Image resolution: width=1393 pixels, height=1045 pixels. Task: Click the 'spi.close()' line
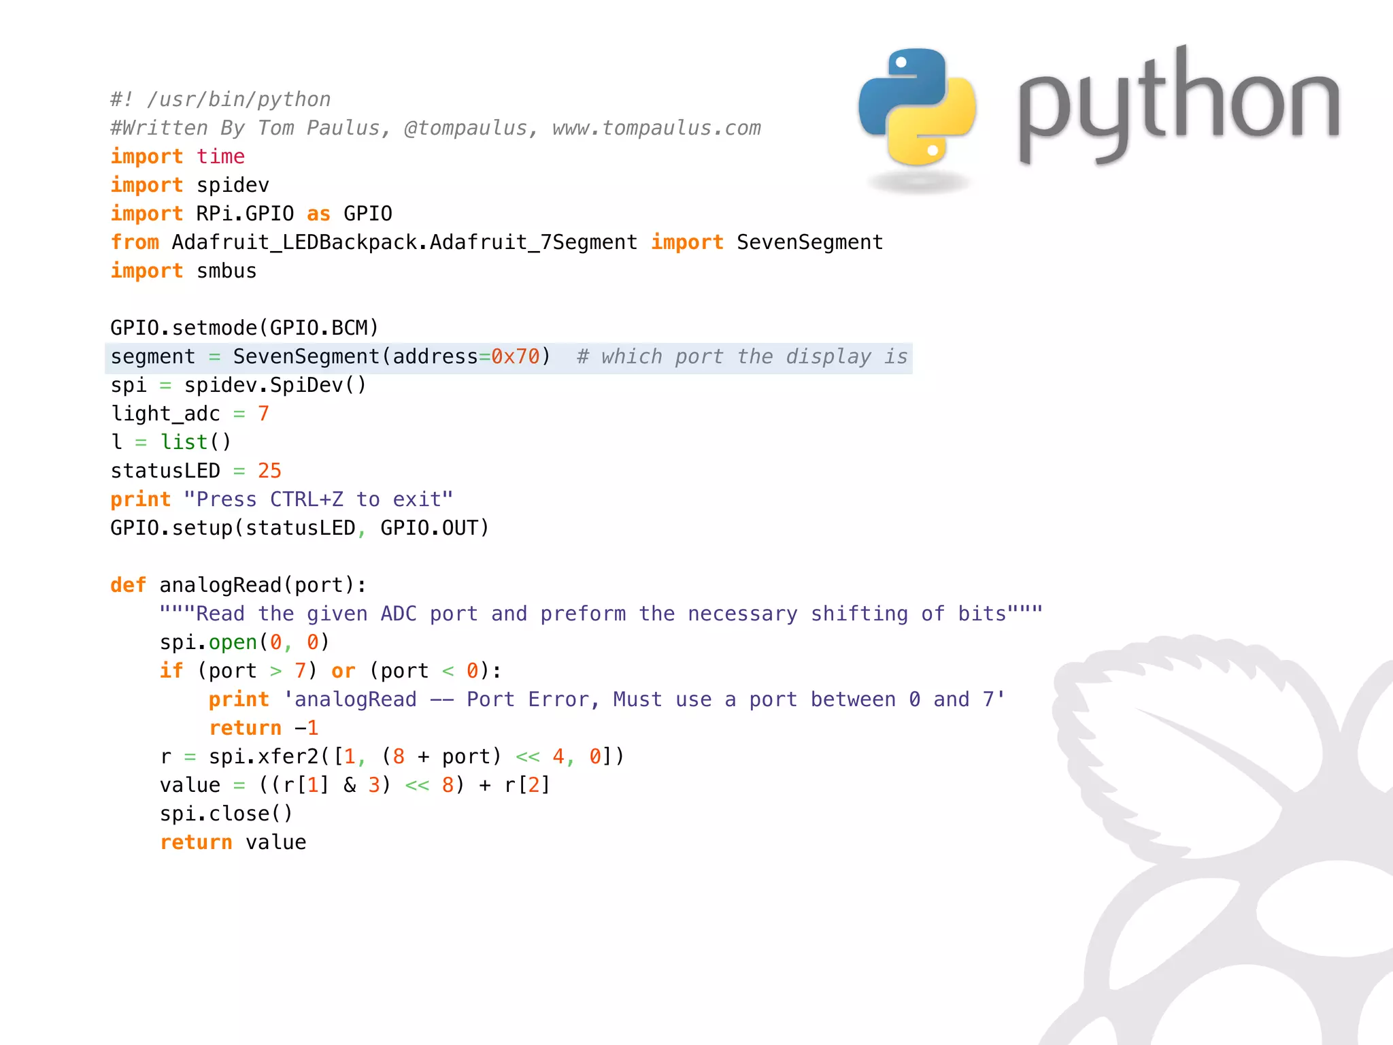pos(226,814)
